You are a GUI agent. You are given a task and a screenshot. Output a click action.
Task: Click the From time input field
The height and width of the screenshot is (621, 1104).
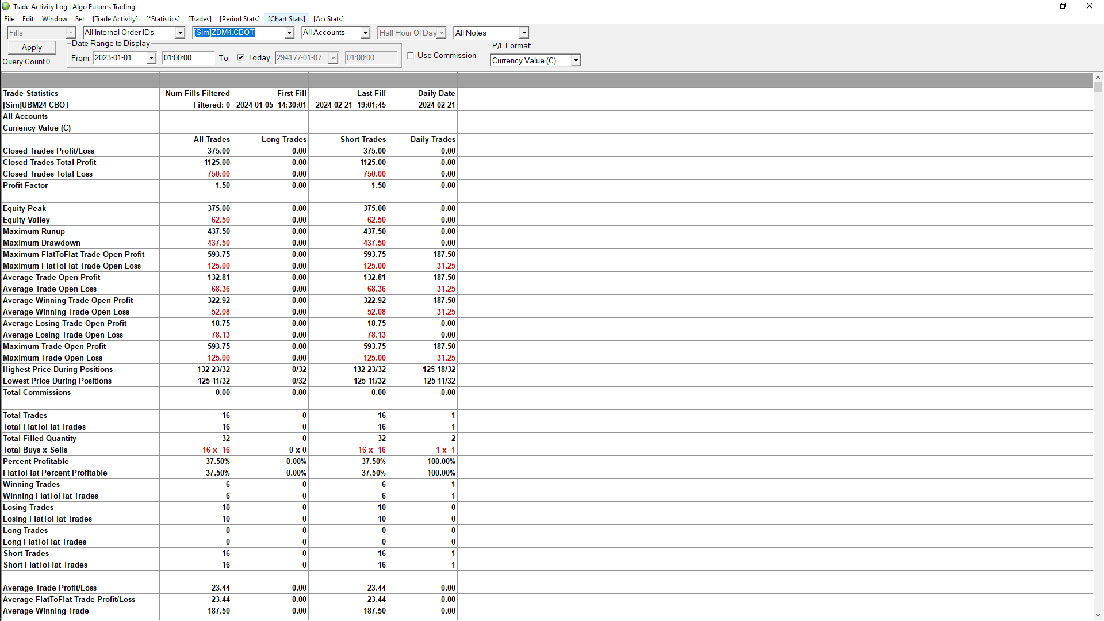[x=187, y=58]
